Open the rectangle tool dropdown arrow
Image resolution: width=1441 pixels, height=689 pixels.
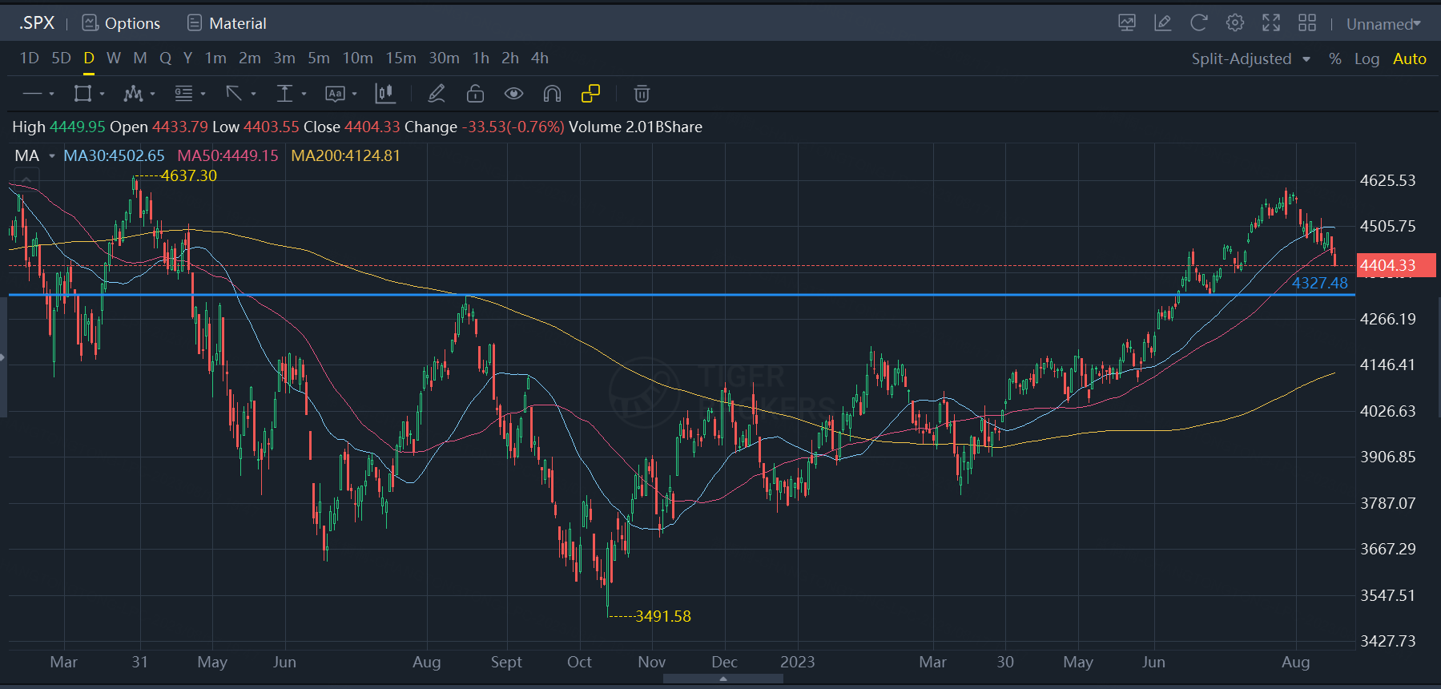pos(102,95)
